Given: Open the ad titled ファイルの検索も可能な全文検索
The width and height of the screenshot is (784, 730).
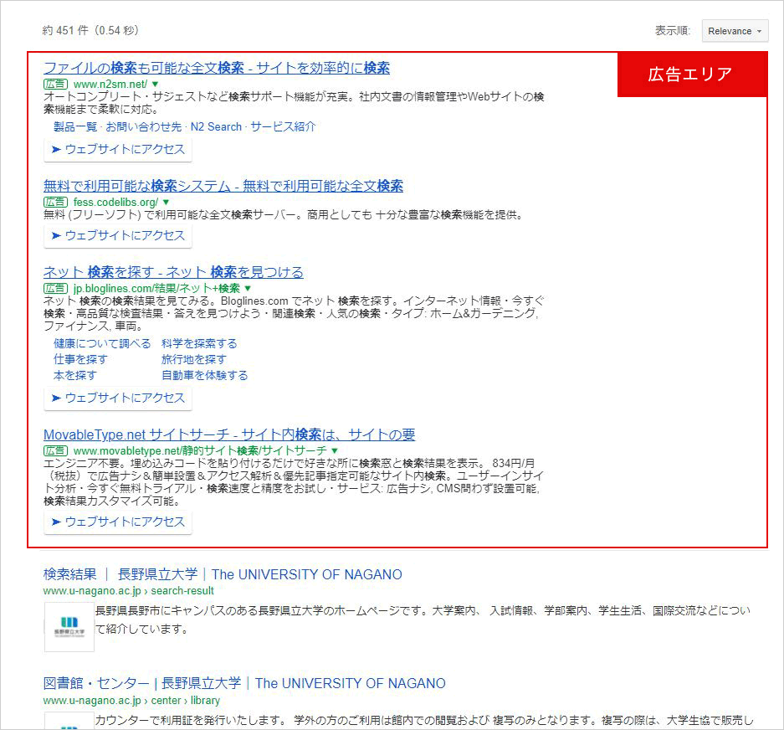Looking at the screenshot, I should [x=217, y=68].
